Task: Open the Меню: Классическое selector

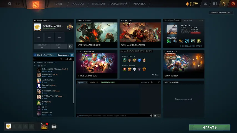Action: tap(221, 13)
